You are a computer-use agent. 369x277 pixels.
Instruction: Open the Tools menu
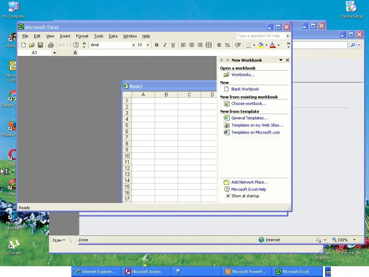pyautogui.click(x=99, y=36)
